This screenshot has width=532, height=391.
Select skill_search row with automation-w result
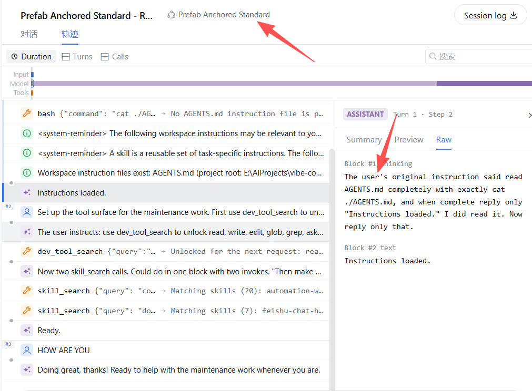click(x=166, y=291)
